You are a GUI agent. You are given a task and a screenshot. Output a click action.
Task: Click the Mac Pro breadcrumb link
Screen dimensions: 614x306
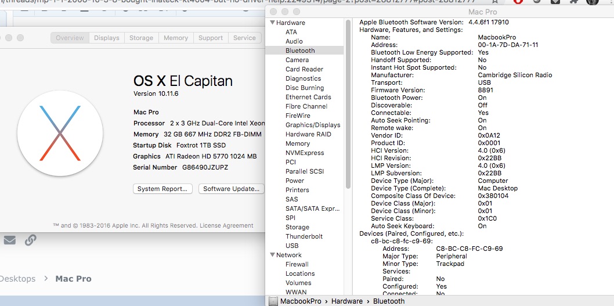pos(73,279)
